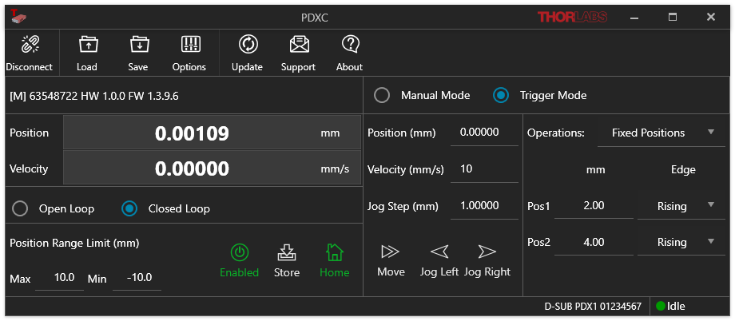Select Open Loop radio button
Screen dimensions: 735x321
click(x=20, y=208)
